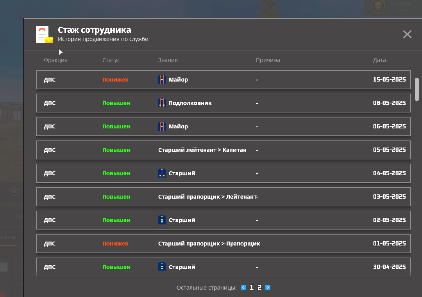Open page 1 of the history
The image size is (422, 297).
tap(251, 288)
